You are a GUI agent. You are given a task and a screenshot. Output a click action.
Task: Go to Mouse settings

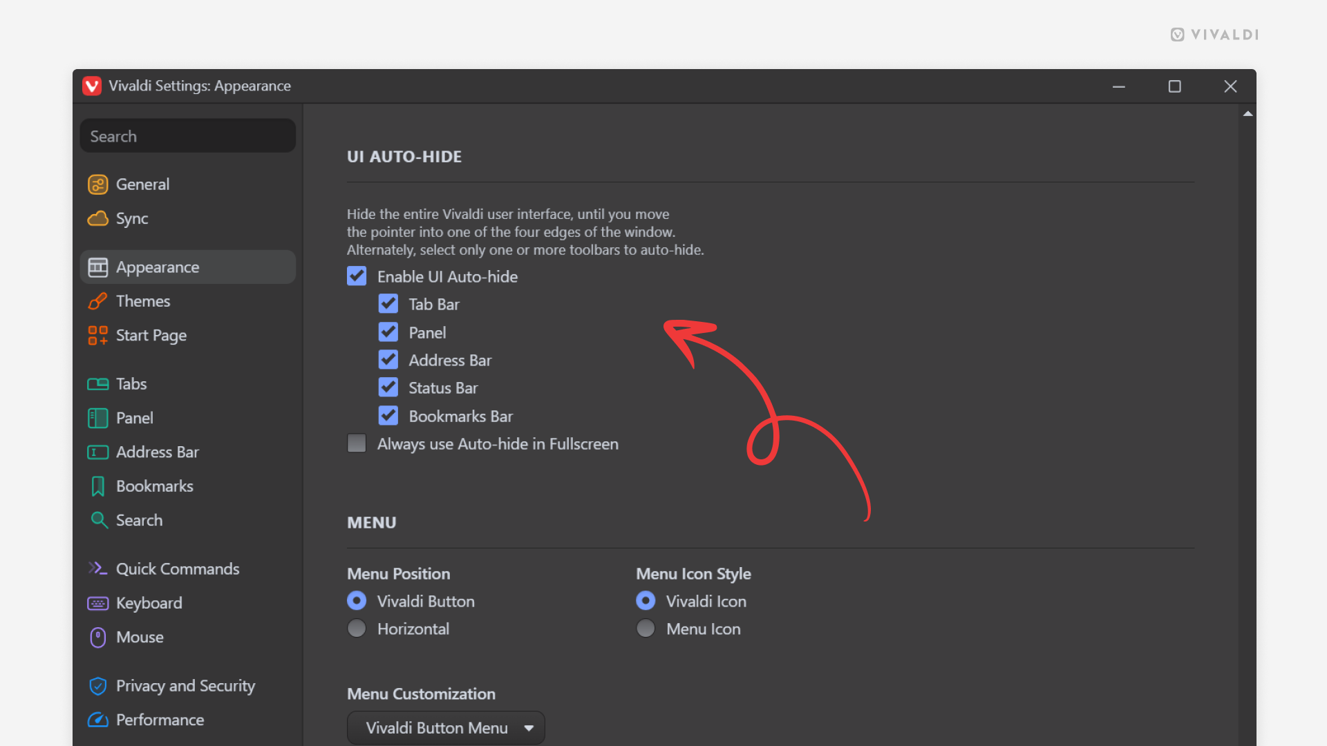188,637
